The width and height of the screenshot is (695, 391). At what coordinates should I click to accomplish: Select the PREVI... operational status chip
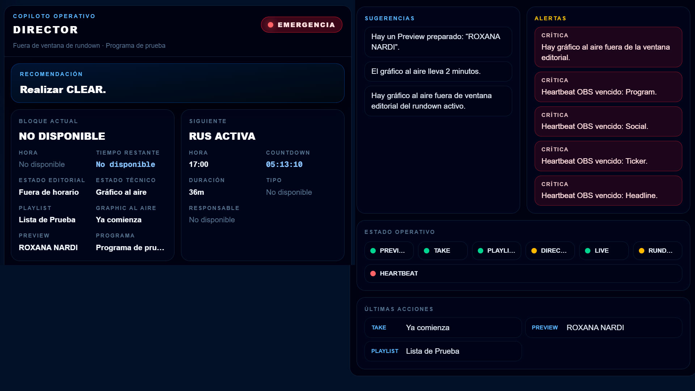click(389, 251)
